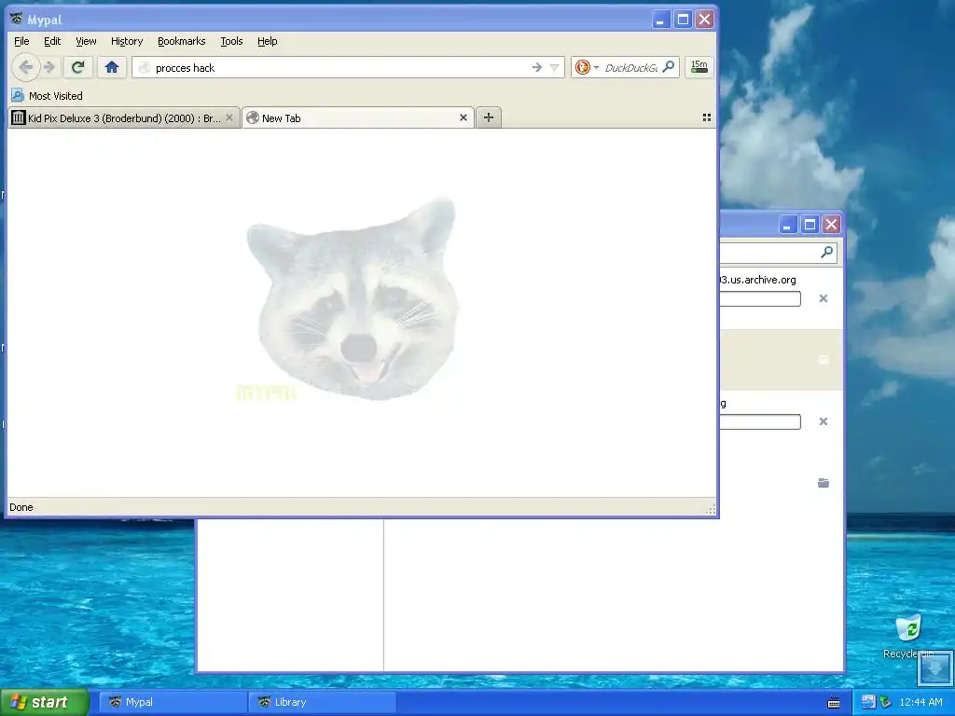Screen dimensions: 955x716
Task: Click the Library window search magnifier
Action: click(826, 252)
